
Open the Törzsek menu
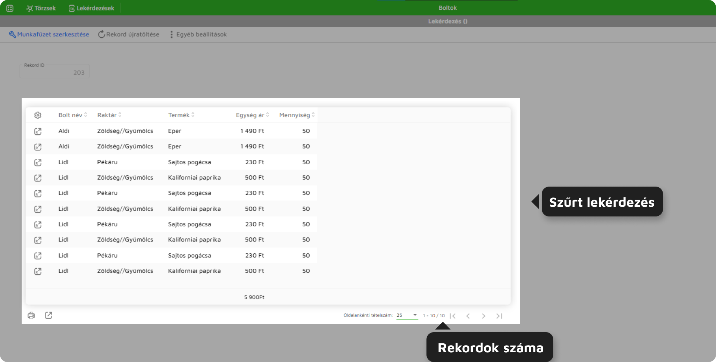[41, 8]
